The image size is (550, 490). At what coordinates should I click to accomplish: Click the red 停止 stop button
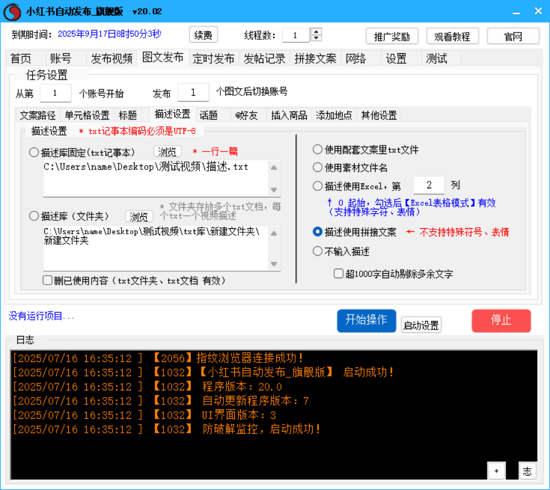501,321
